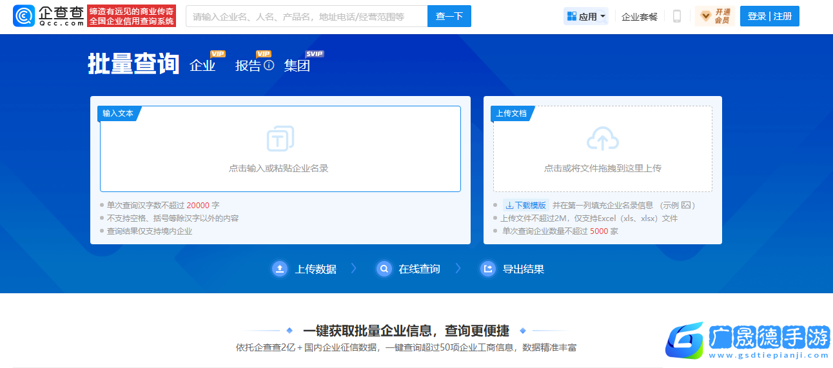Expand the 应用 dropdown menu

[585, 17]
